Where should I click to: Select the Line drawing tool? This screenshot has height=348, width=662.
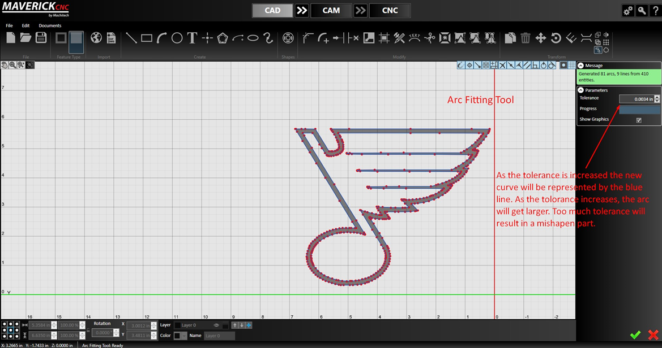point(131,38)
